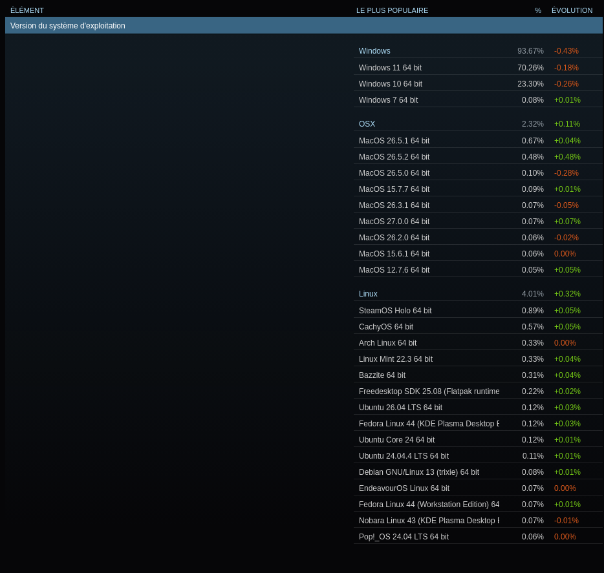Screen dimensions: 604x573
Task: Click the 0.57% CachyOS percentage
Action: point(533,326)
